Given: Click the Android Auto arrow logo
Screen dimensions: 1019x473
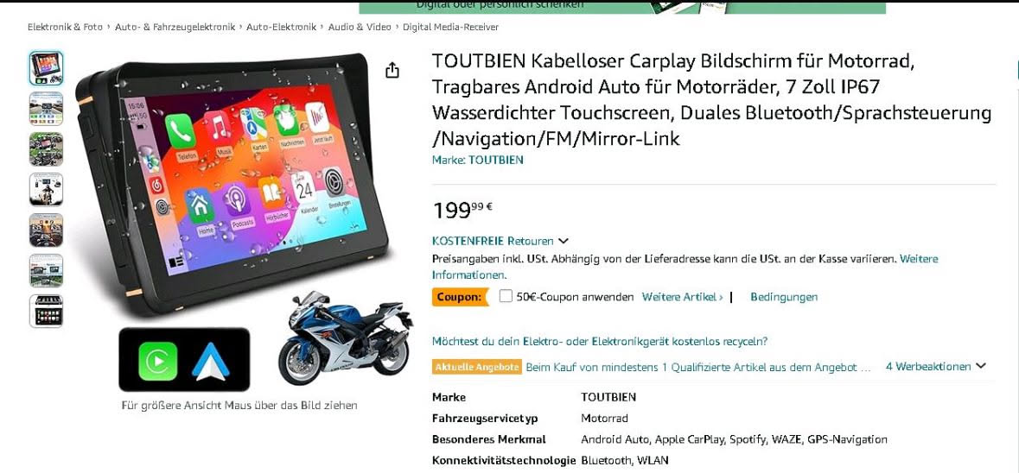Looking at the screenshot, I should pyautogui.click(x=211, y=361).
